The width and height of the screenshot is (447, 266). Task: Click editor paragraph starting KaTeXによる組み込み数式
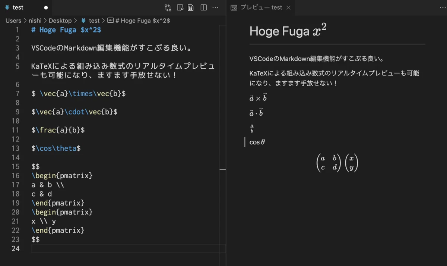[123, 71]
